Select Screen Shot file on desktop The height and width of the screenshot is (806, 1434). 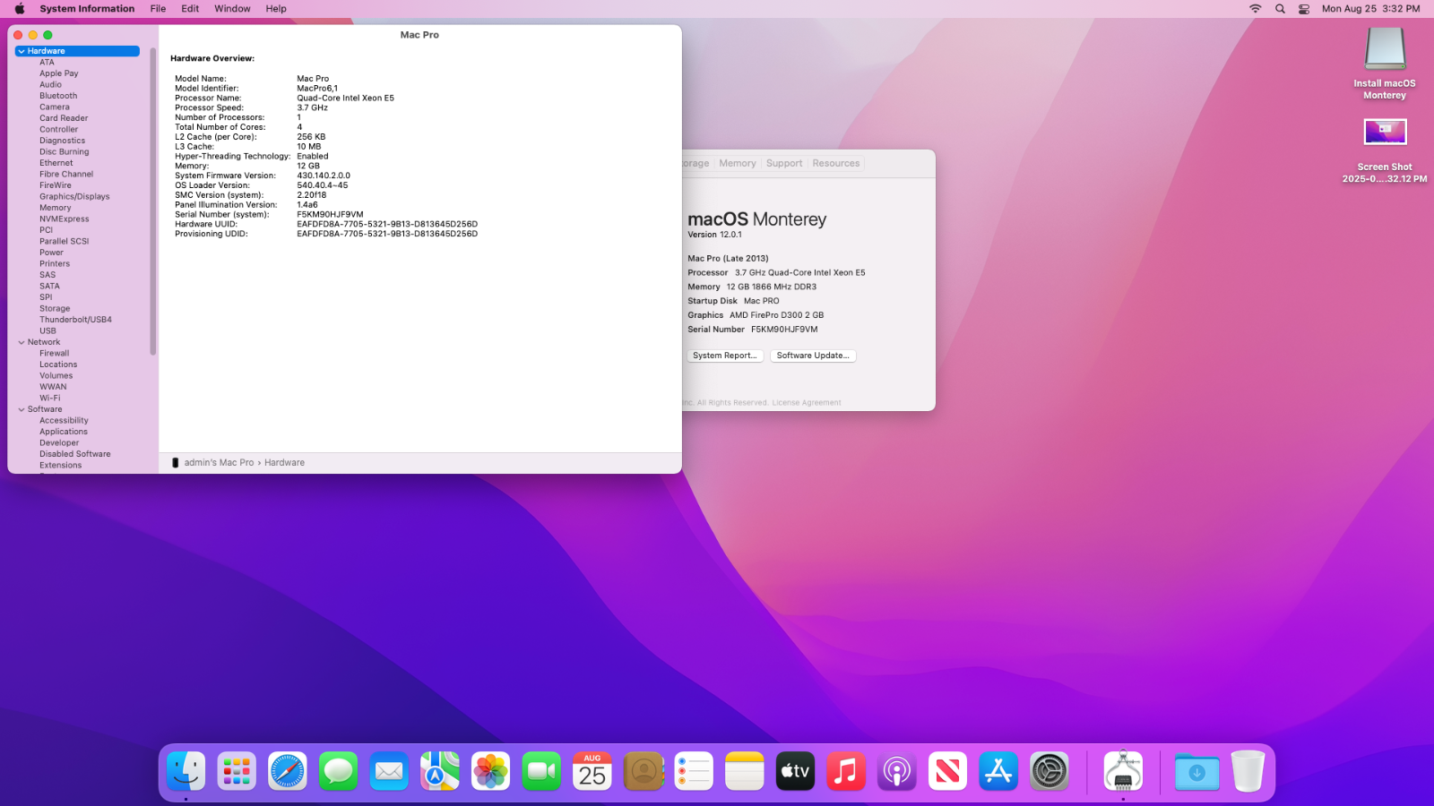pos(1385,150)
